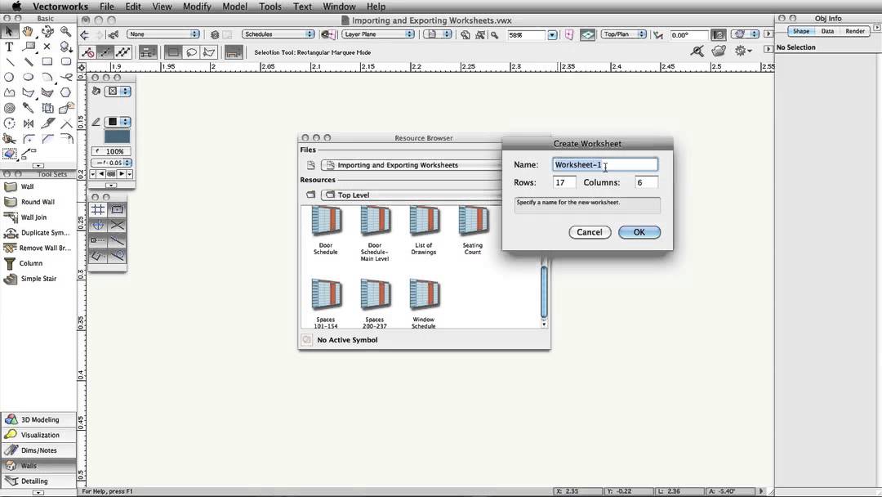Open the File menu
This screenshot has height=497, width=882.
coord(107,7)
